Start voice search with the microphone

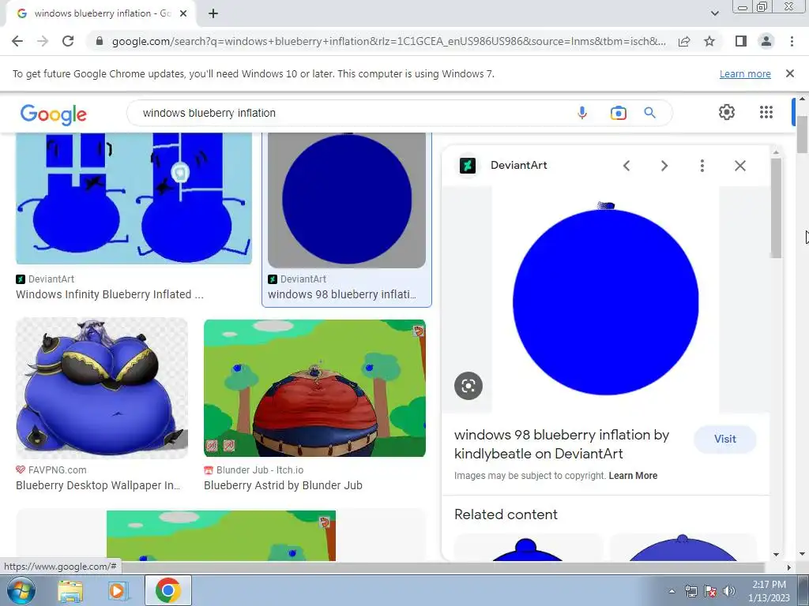click(x=582, y=113)
